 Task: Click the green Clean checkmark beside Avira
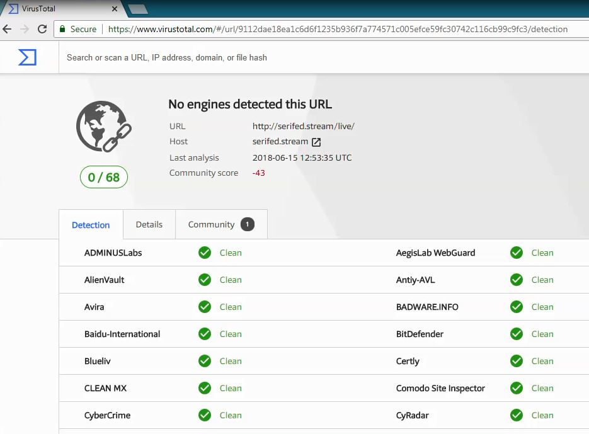tap(205, 307)
